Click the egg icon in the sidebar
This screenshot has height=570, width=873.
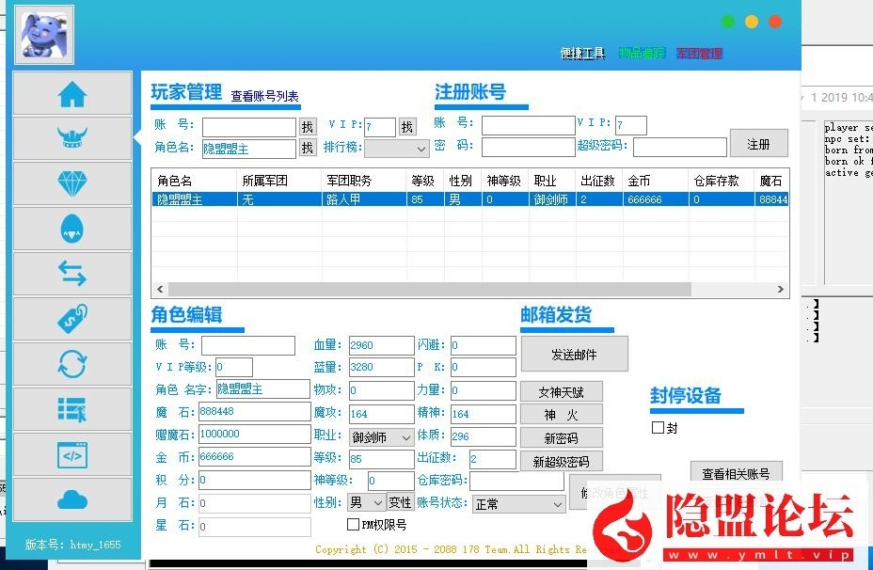pyautogui.click(x=72, y=228)
